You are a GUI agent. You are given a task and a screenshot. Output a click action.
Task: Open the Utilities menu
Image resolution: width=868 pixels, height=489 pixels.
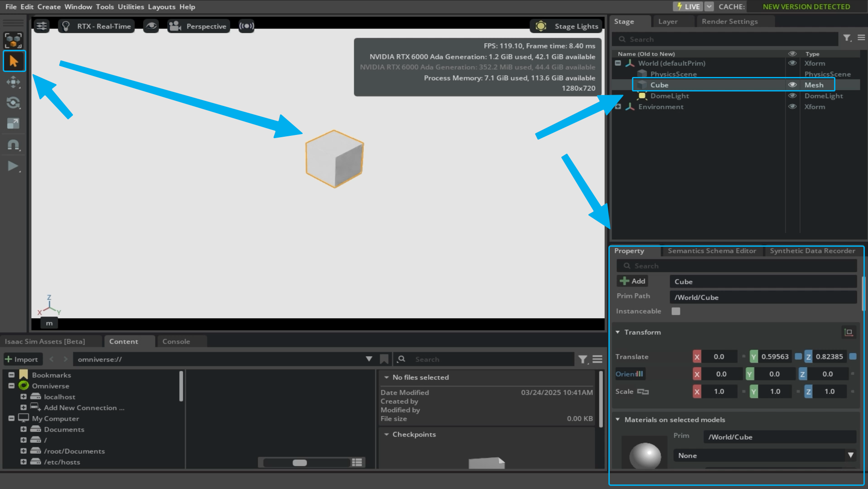click(x=131, y=7)
